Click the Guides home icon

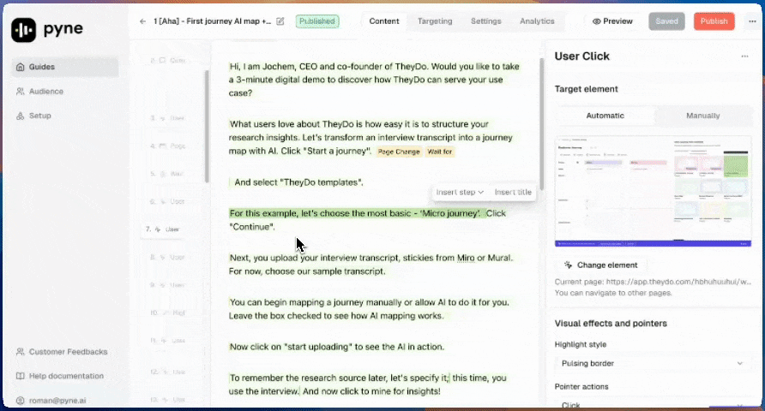pos(20,67)
